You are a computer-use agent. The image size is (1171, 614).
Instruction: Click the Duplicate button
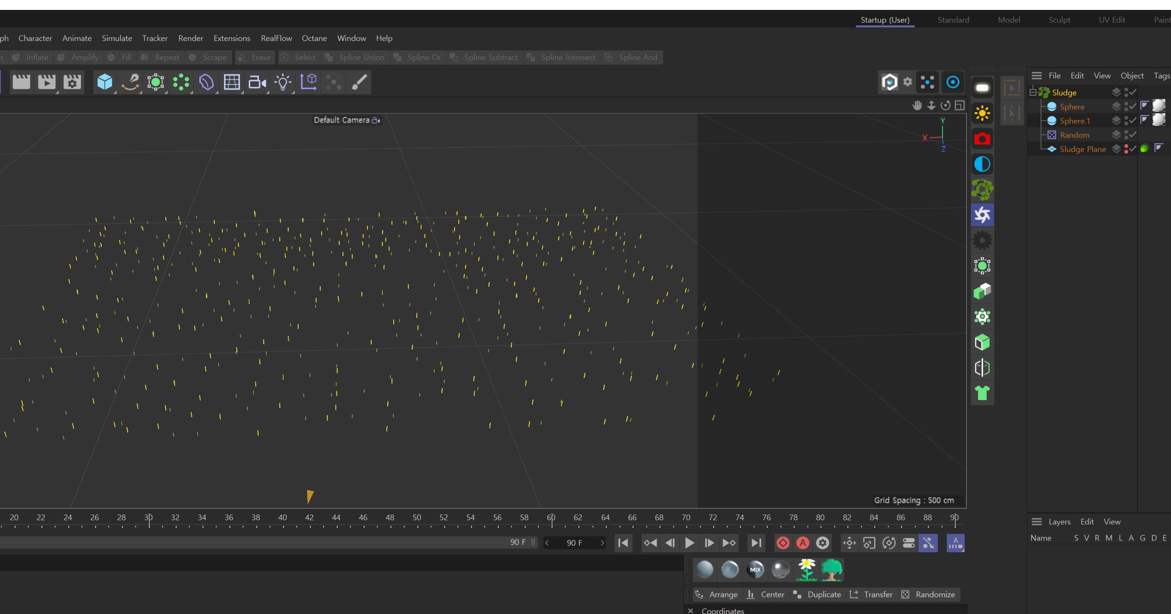tap(817, 594)
